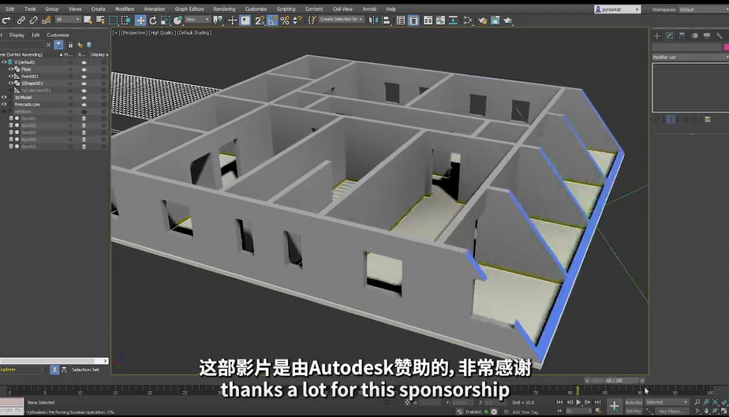Click the Select Object tool
The height and width of the screenshot is (417, 729).
tap(88, 20)
